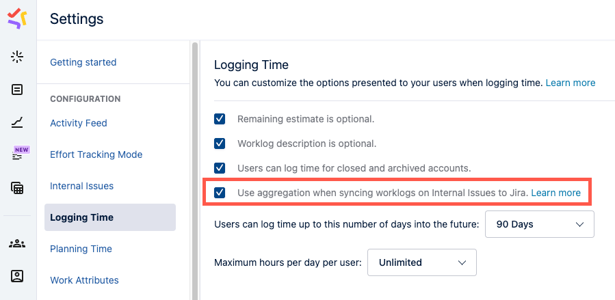The image size is (615, 300).
Task: Click the settings sidebar vertical scrollbar
Action: pyautogui.click(x=195, y=171)
